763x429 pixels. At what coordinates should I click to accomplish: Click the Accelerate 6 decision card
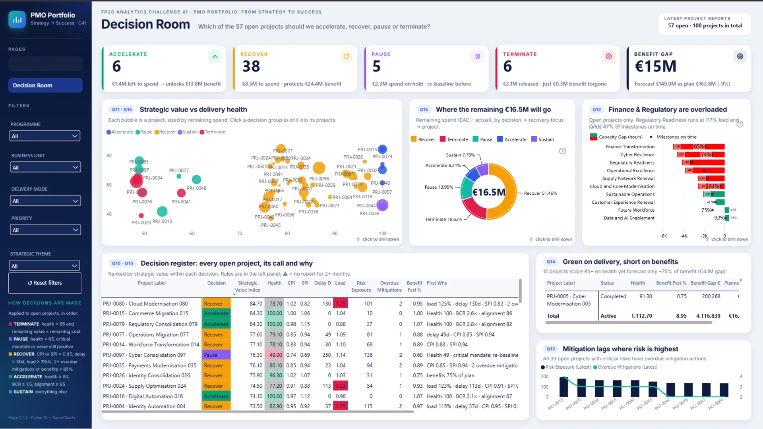164,68
